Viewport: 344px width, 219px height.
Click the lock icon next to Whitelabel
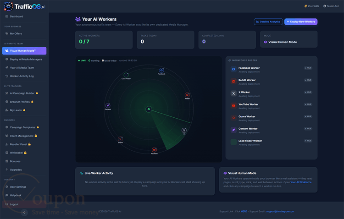25,153
